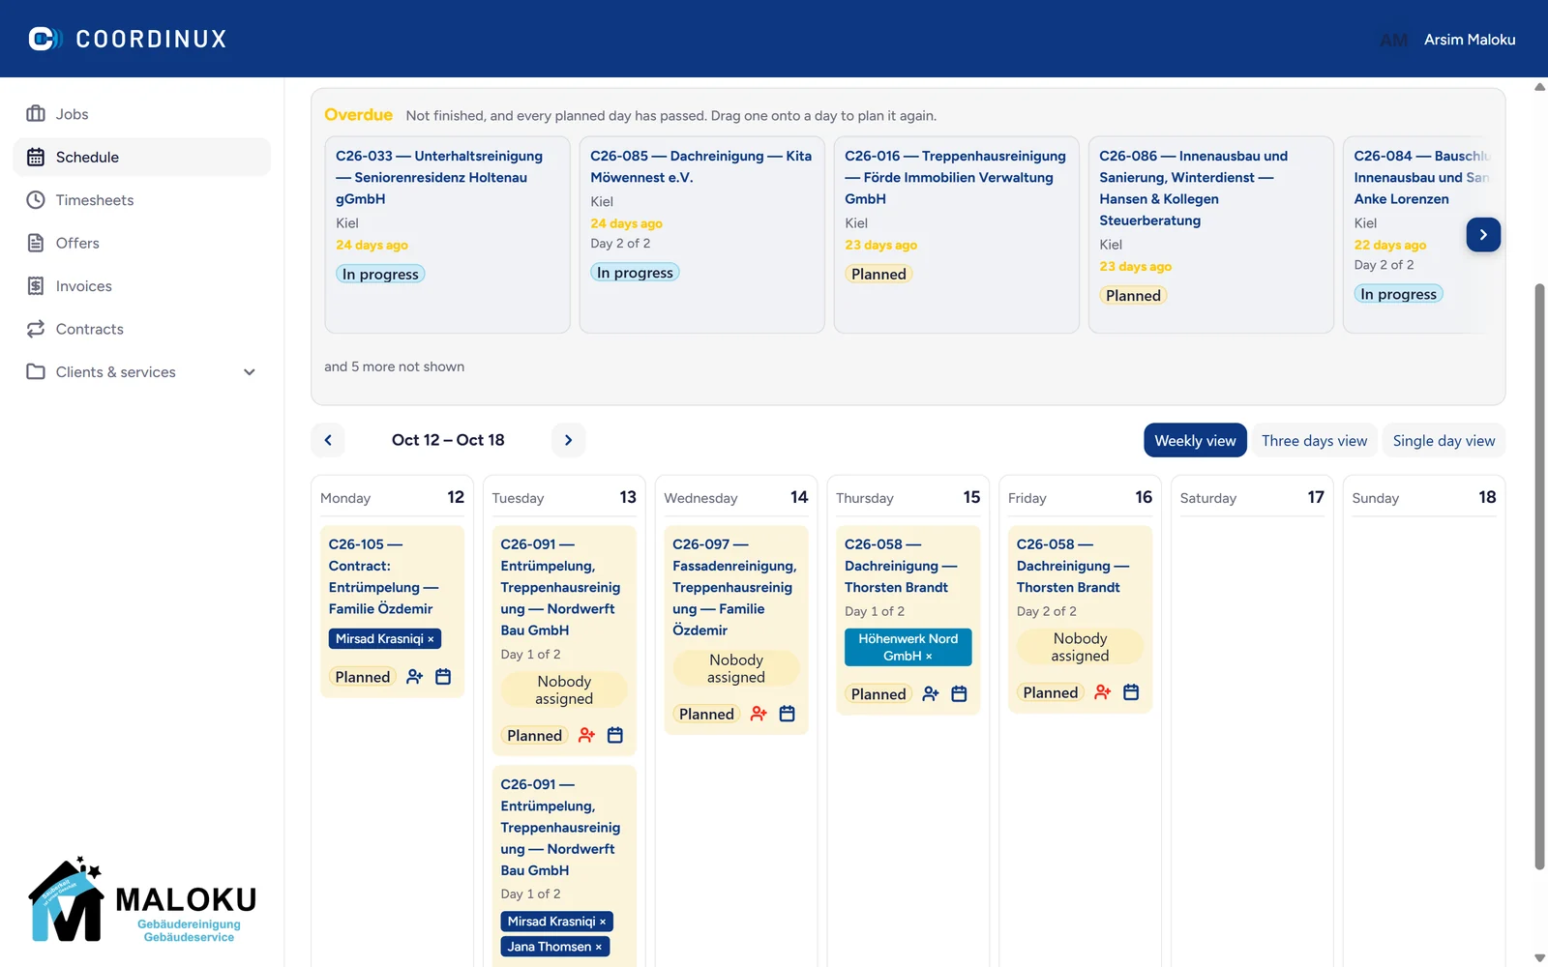The height and width of the screenshot is (967, 1548).
Task: Open Contracts repeat-arrows icon
Action: click(36, 329)
